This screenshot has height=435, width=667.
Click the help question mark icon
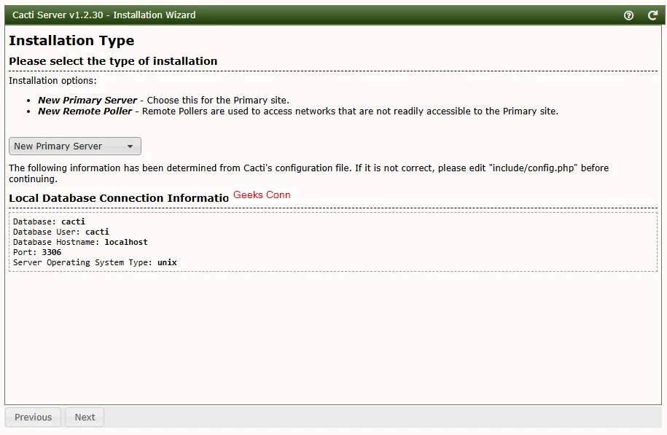coord(629,15)
